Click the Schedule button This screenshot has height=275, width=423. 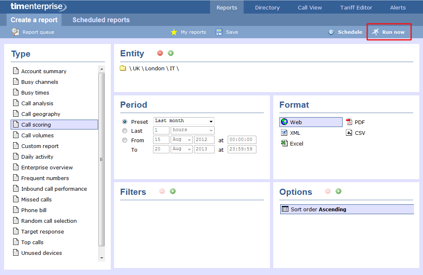point(345,32)
